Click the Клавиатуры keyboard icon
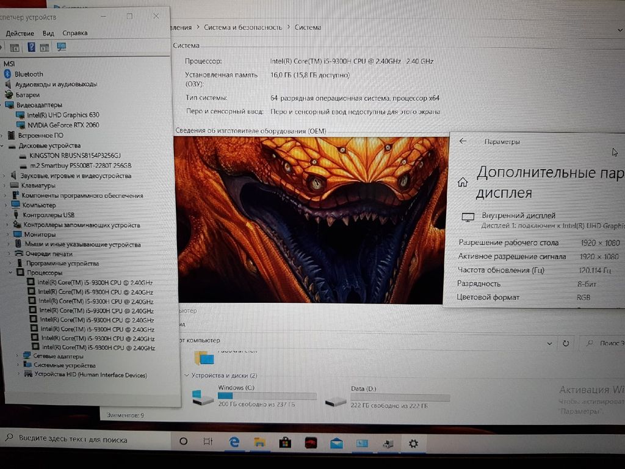The width and height of the screenshot is (625, 469). point(15,185)
